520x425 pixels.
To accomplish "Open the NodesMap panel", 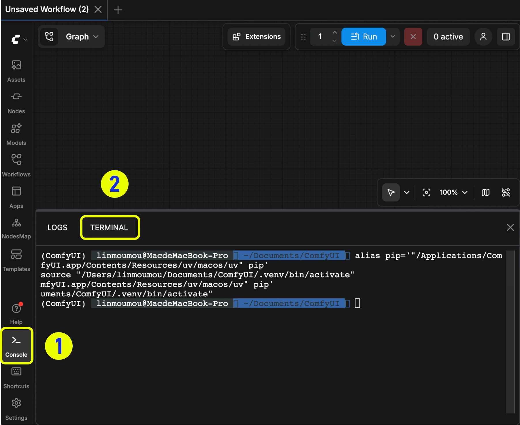I will pos(16,228).
